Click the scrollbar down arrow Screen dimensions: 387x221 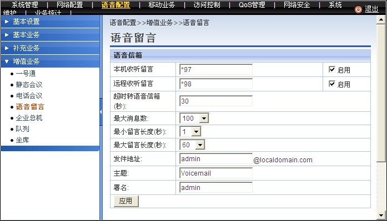click(381, 215)
